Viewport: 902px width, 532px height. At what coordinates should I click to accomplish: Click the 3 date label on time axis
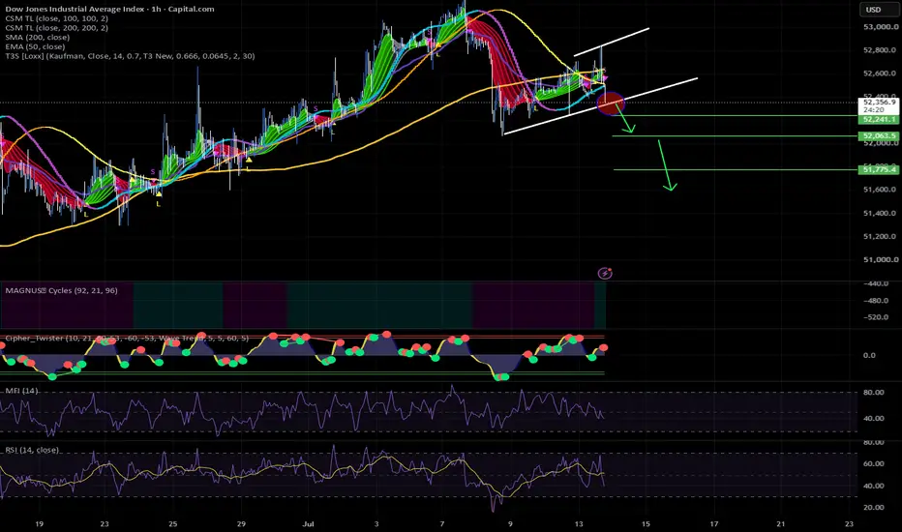click(x=376, y=524)
